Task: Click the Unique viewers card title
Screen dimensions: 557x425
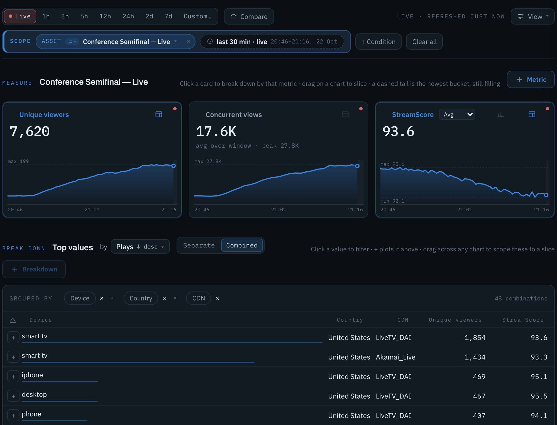Action: 44,115
